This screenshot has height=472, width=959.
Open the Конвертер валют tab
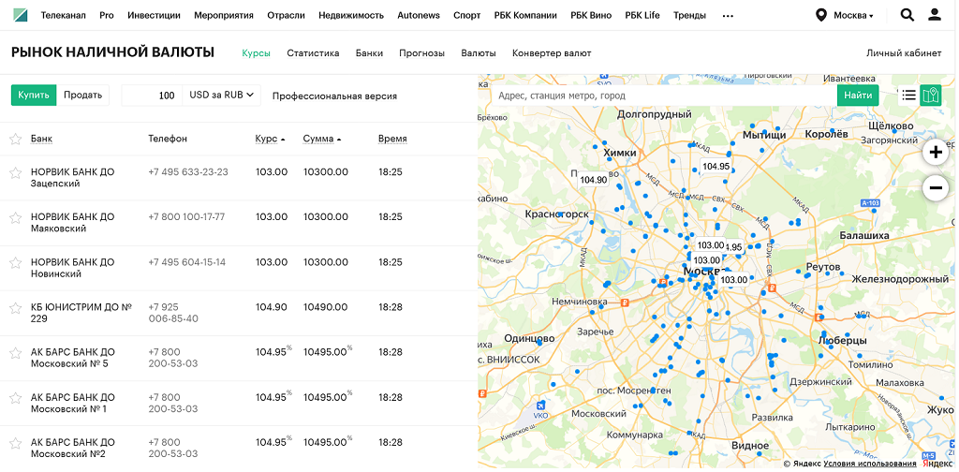pyautogui.click(x=552, y=53)
